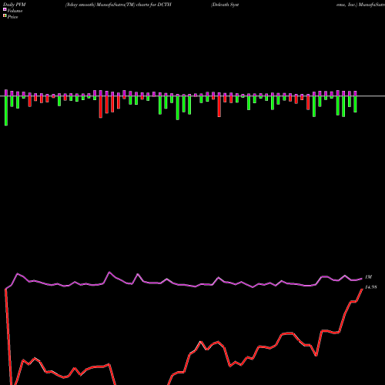Screen dimensions: 385x385
Task: Click the 'Daily PVM' title text
Action: 15,5
